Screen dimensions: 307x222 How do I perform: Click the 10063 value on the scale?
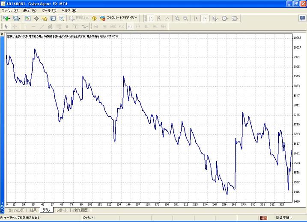[297, 38]
